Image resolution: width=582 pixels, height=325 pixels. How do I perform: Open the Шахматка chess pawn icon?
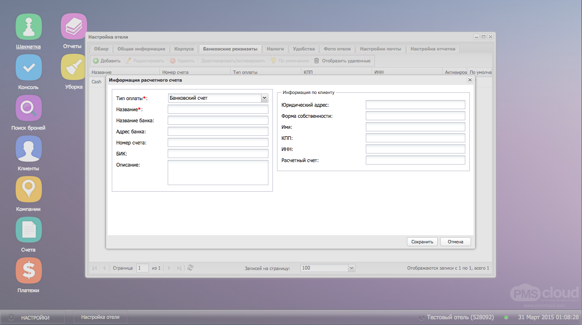(28, 27)
